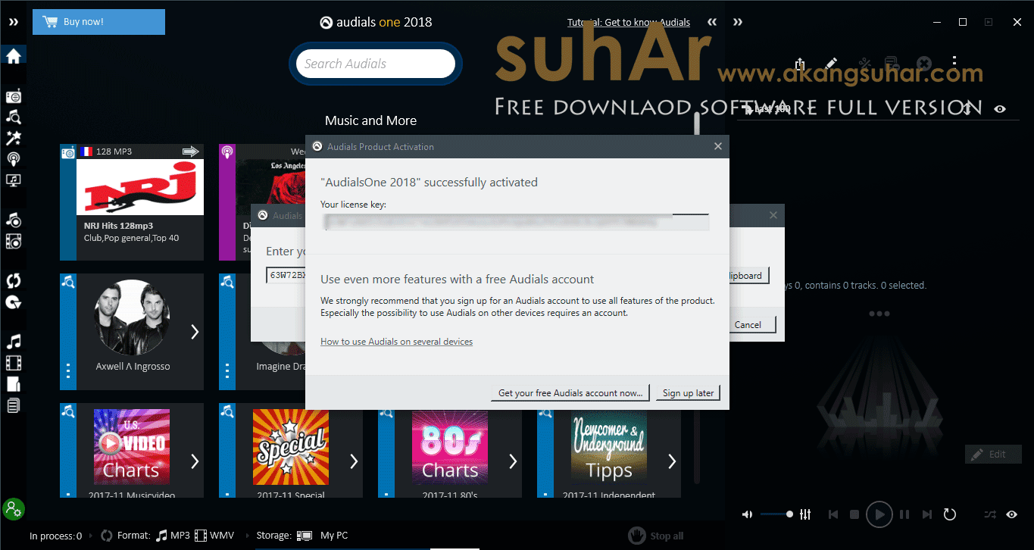Open the Radio section icon in the sidebar
Image resolution: width=1034 pixels, height=550 pixels.
click(x=13, y=96)
